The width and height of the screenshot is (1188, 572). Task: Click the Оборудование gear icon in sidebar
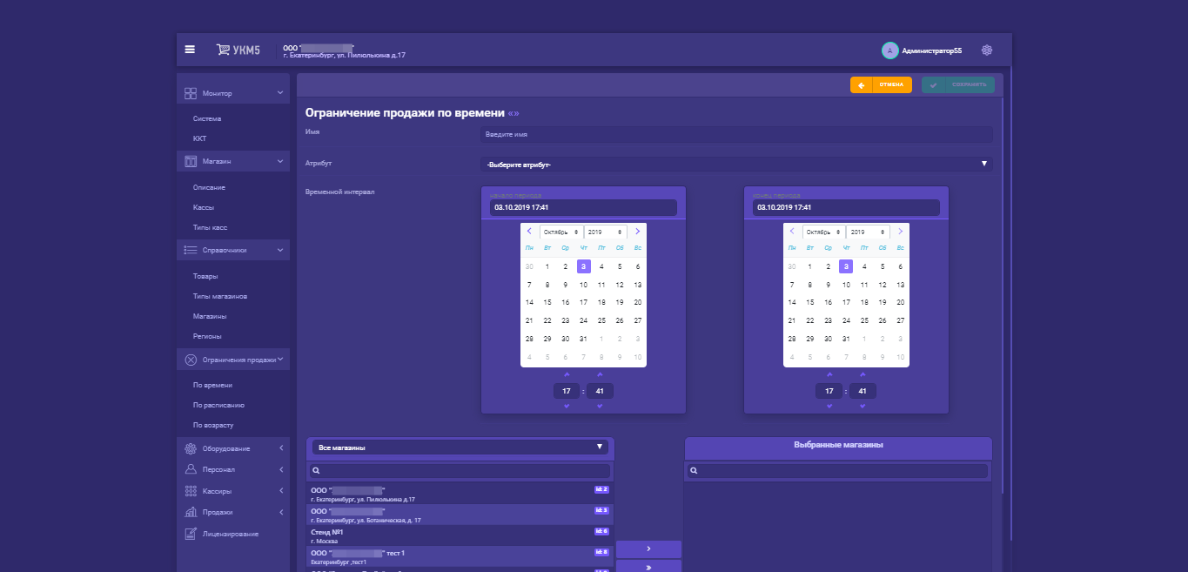click(190, 448)
